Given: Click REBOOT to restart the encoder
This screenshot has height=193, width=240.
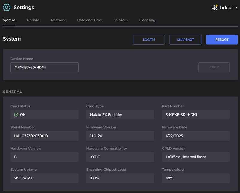Looking at the screenshot, I should 222,39.
